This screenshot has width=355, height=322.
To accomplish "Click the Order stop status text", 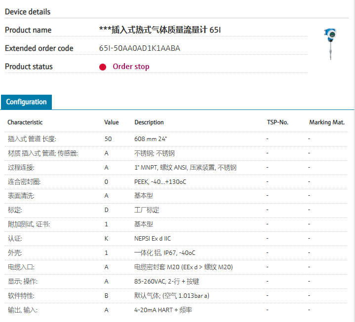I will tap(131, 67).
